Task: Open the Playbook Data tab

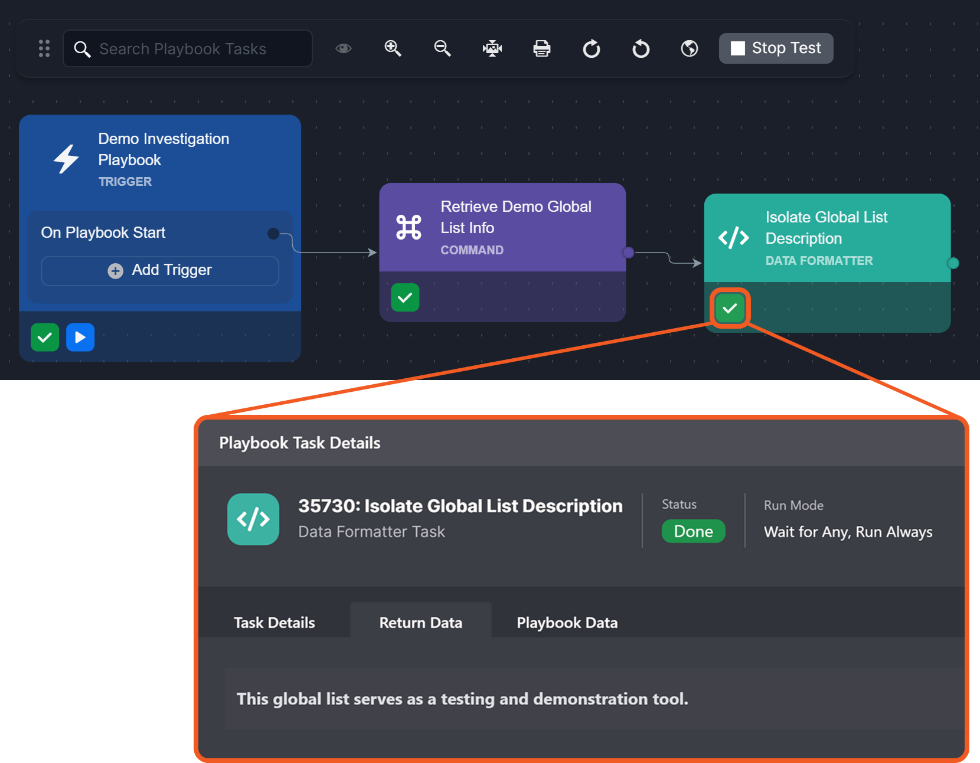Action: pyautogui.click(x=567, y=623)
